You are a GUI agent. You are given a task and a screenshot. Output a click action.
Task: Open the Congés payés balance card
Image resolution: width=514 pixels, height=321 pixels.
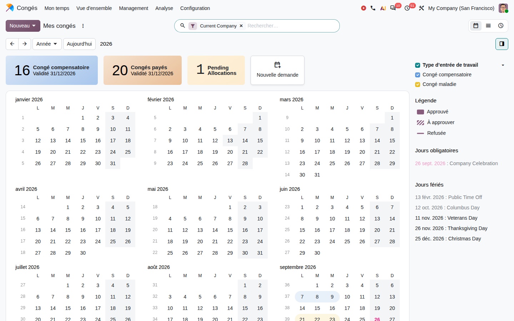(142, 70)
